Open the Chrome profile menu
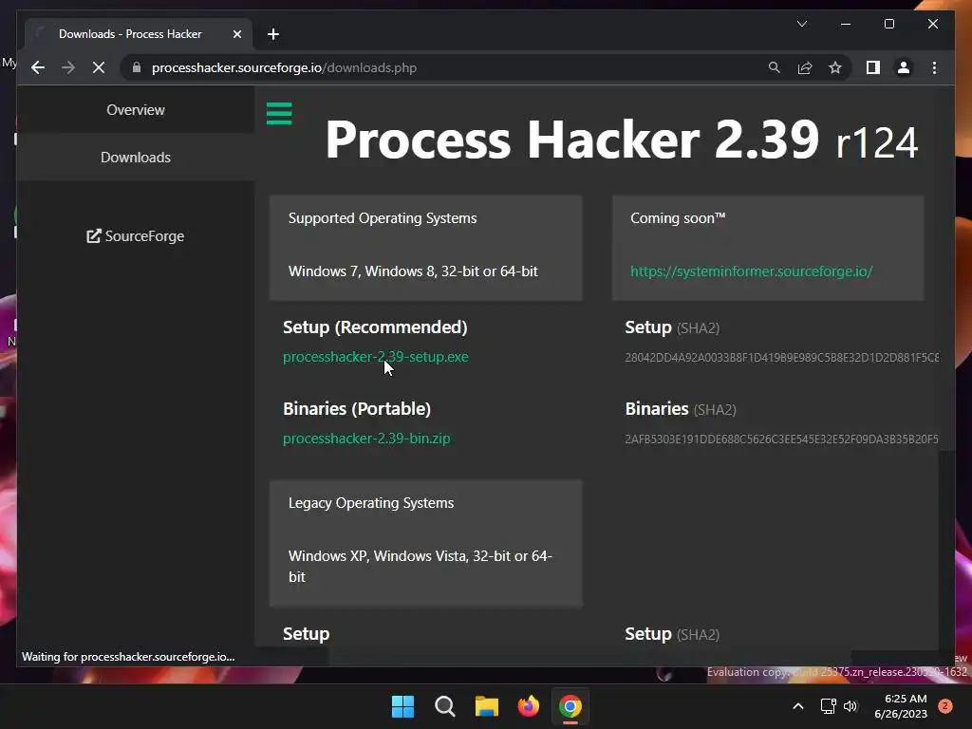The image size is (972, 729). point(904,67)
